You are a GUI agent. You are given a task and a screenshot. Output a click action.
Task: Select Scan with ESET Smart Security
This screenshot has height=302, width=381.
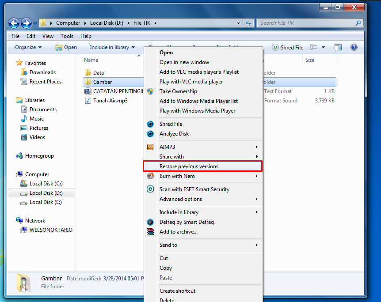coord(194,189)
